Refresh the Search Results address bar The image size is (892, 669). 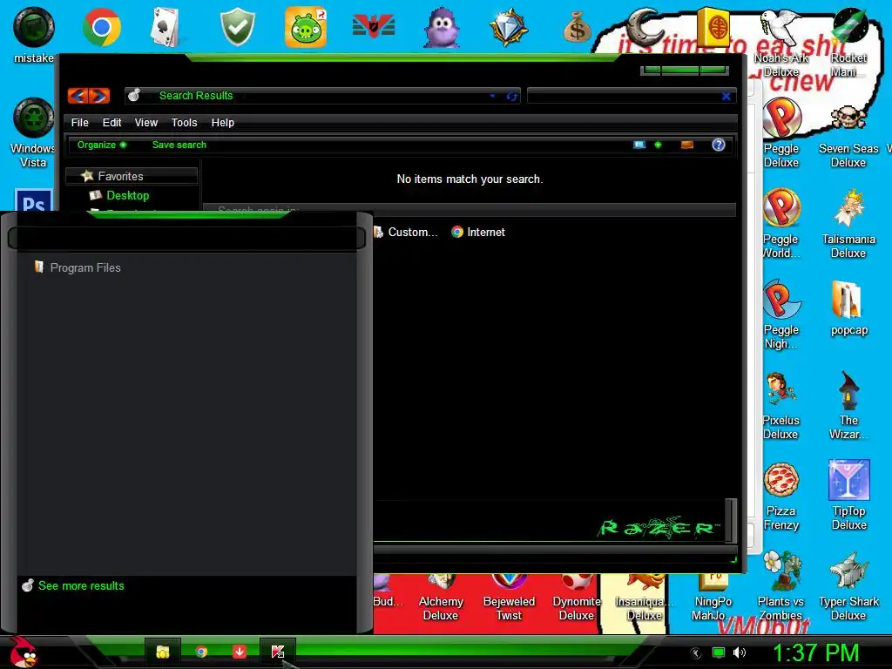coord(512,96)
